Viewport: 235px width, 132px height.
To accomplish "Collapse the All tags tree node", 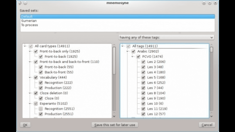I will tap(122, 46).
